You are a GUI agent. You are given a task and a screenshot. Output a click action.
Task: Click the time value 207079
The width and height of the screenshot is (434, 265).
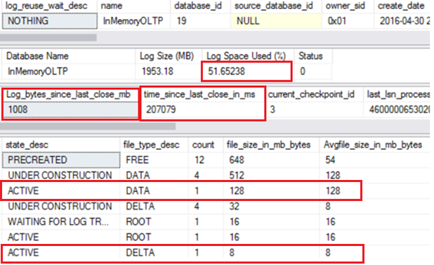[x=161, y=110]
